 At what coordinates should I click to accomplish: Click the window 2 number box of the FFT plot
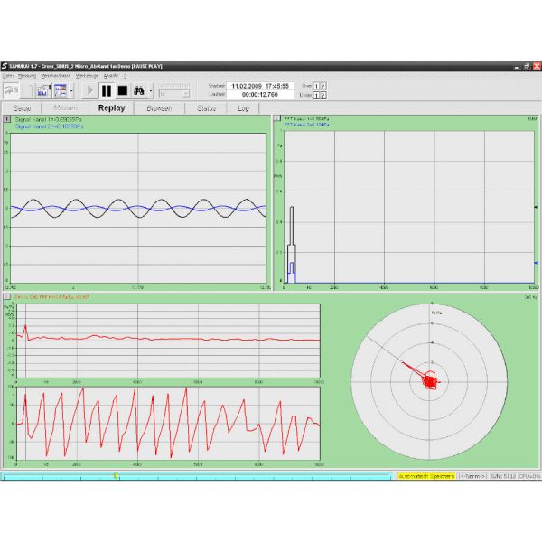click(x=277, y=118)
